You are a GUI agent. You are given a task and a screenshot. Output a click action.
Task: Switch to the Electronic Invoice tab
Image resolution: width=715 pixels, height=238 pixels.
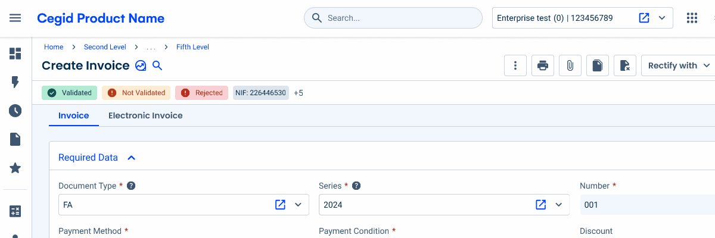pyautogui.click(x=145, y=115)
